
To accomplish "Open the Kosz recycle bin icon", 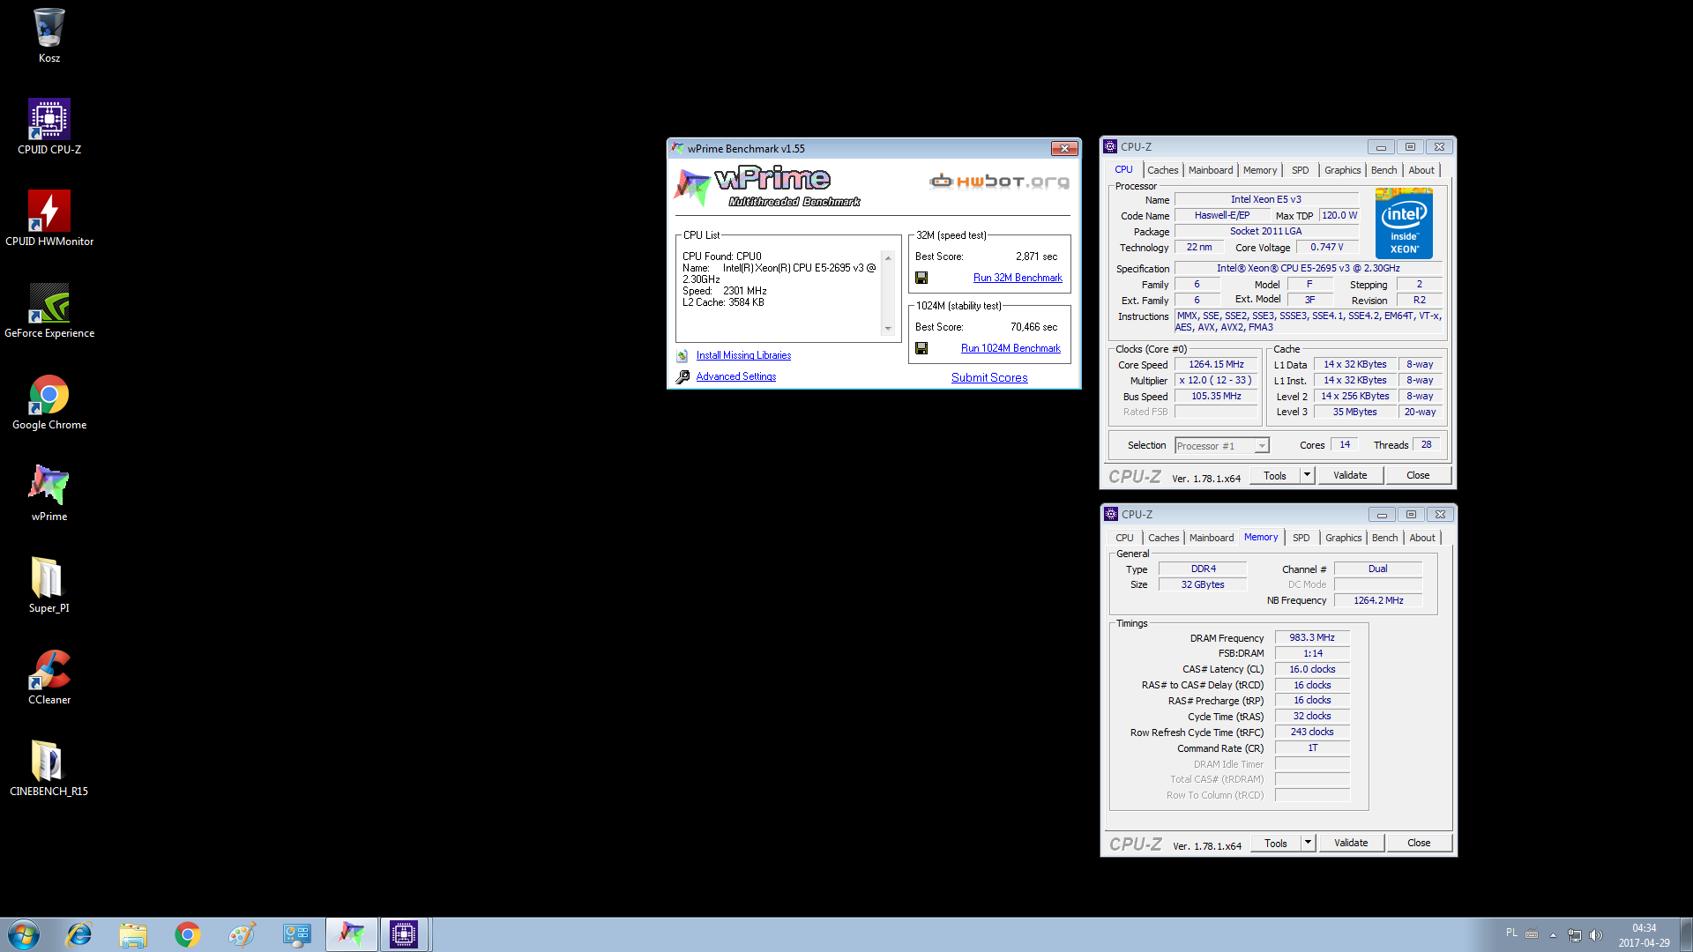I will point(49,35).
